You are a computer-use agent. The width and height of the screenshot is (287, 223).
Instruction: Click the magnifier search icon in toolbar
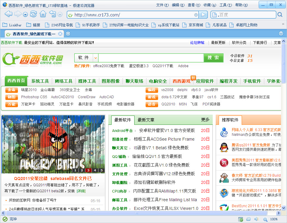pos(280,14)
